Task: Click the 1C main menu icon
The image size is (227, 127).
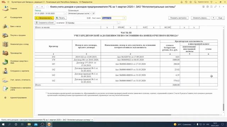Action: pyautogui.click(x=4, y=2)
